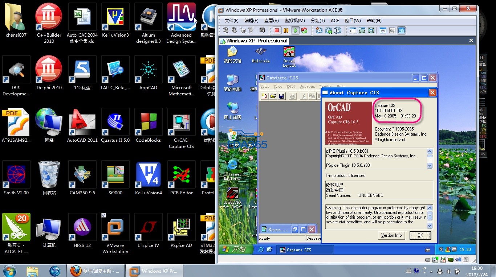
Task: Select the CAM350 9.5 desktop shortcut
Action: pyautogui.click(x=82, y=178)
